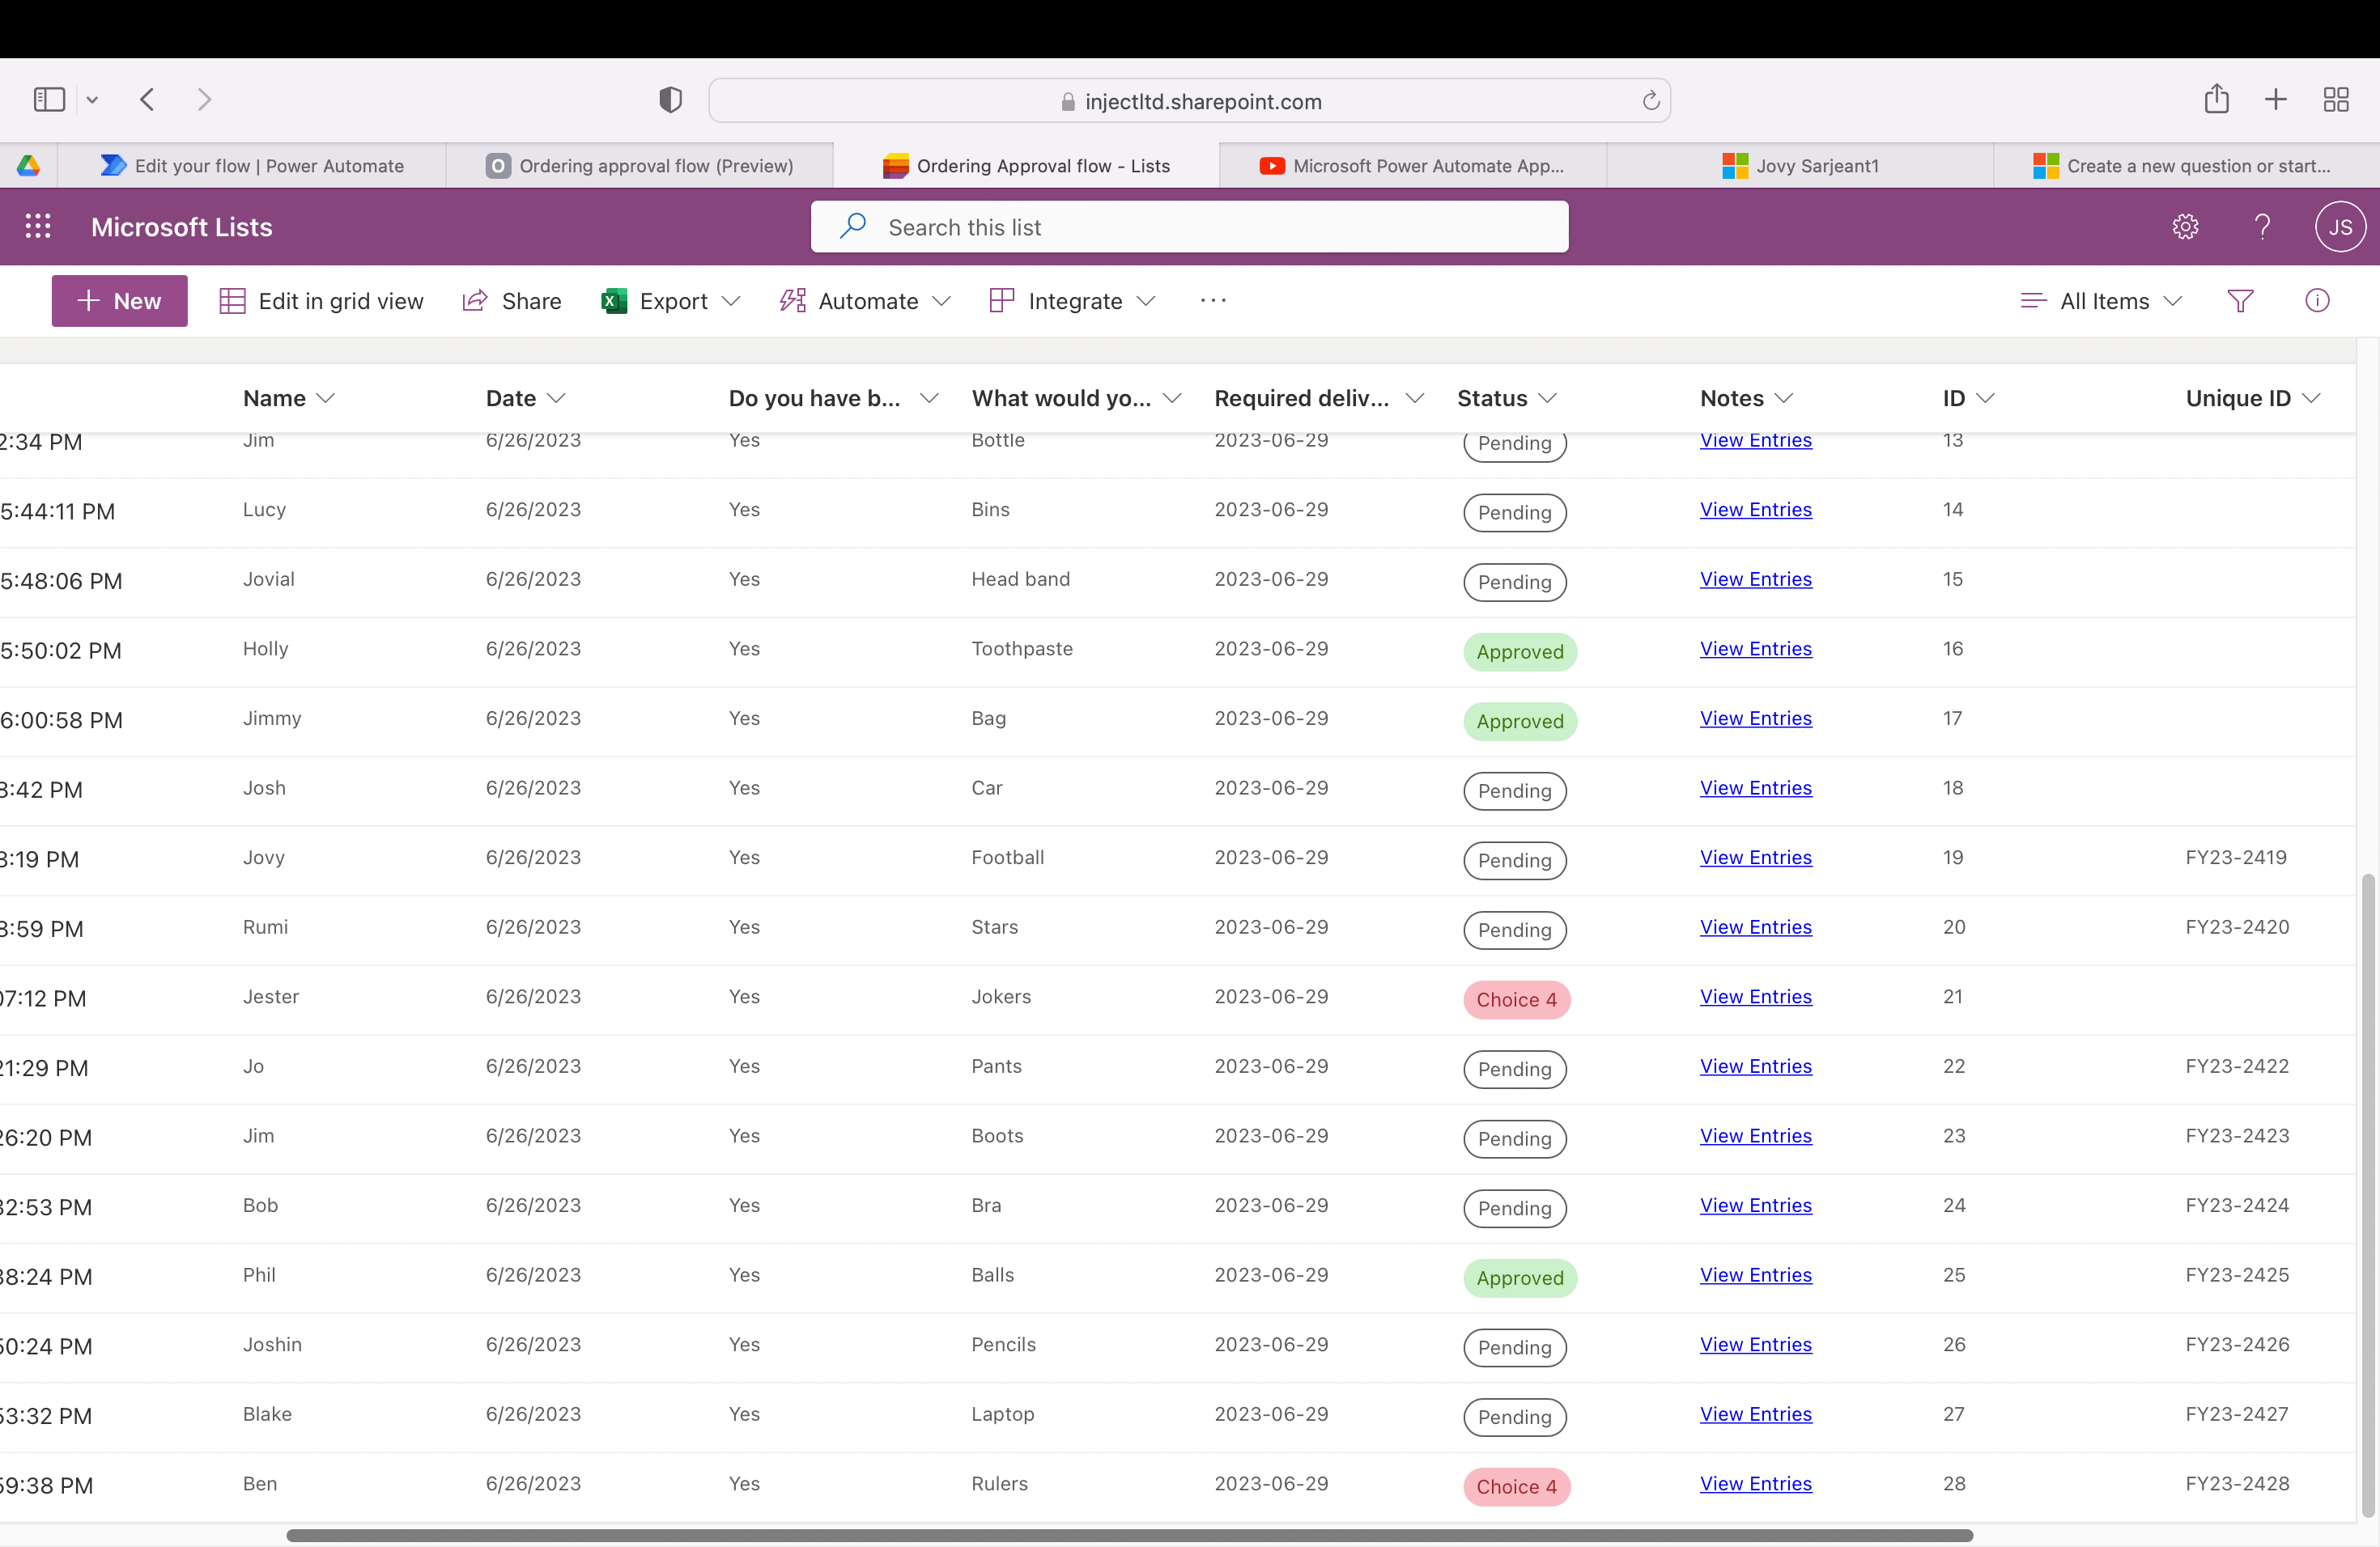The width and height of the screenshot is (2380, 1547).
Task: Click Edit in grid view
Action: [x=321, y=301]
